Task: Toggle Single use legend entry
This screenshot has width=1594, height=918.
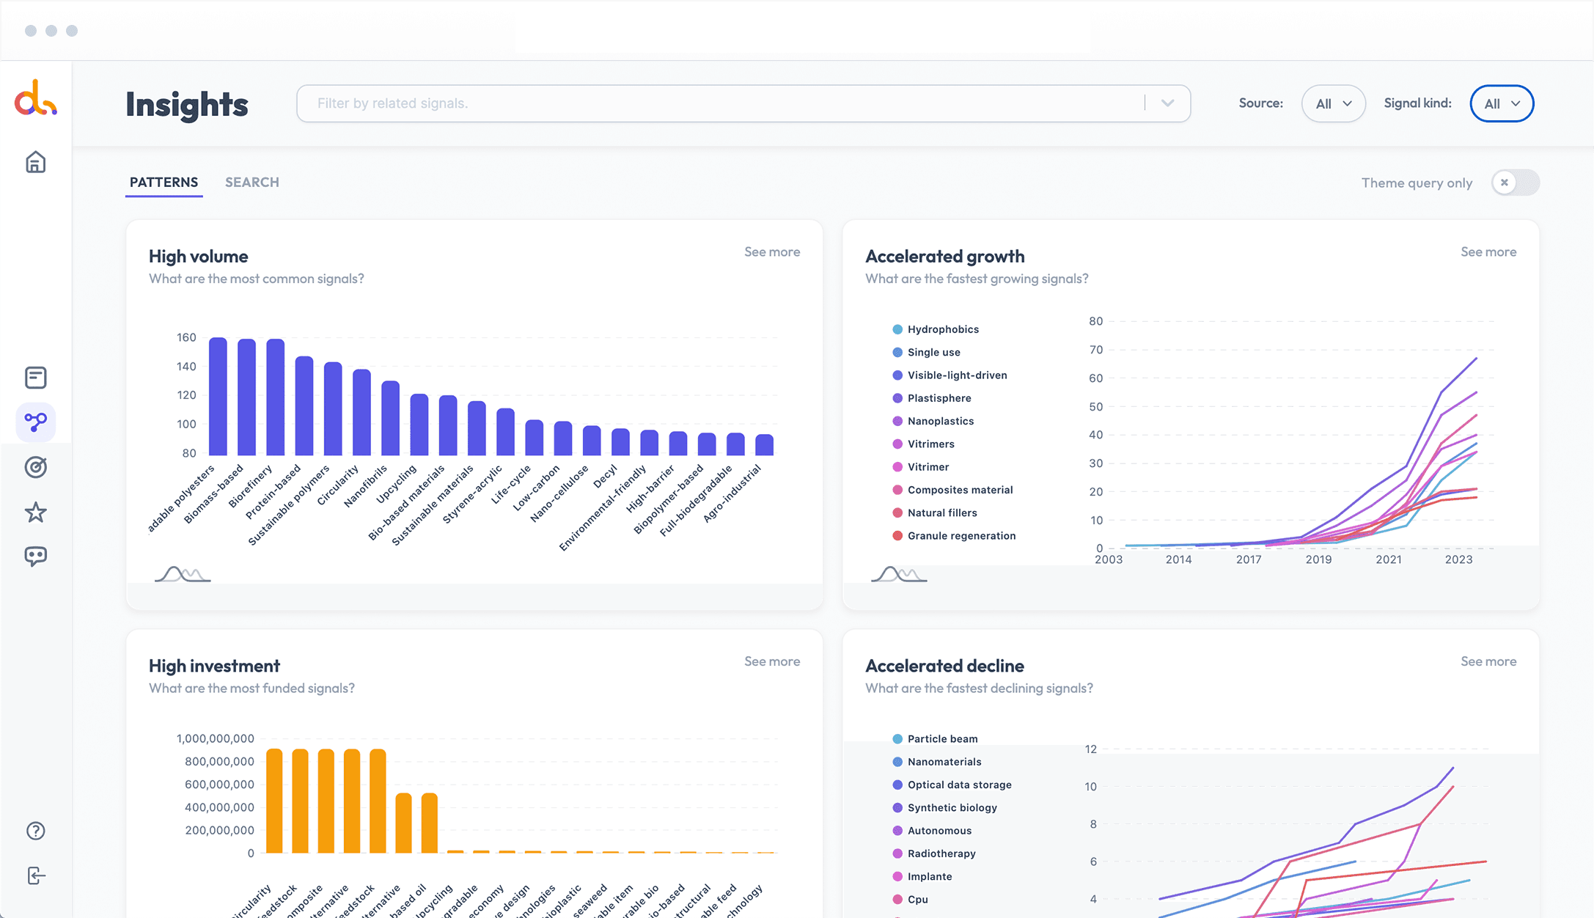Action: (926, 352)
